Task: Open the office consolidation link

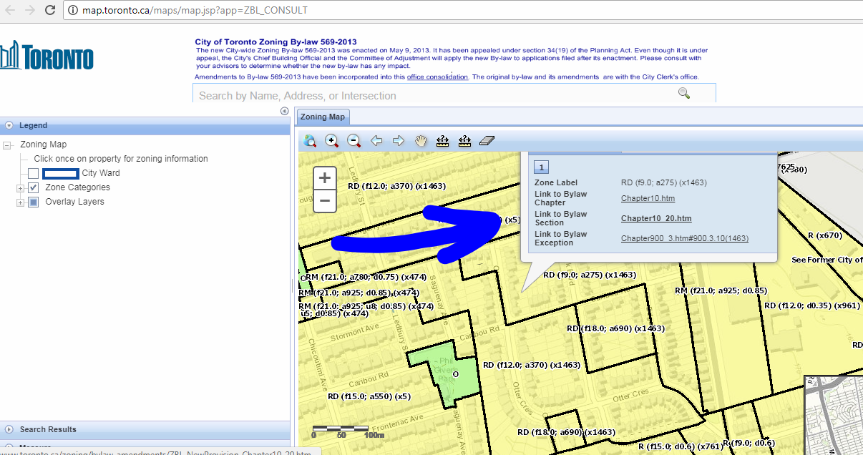Action: pyautogui.click(x=437, y=77)
